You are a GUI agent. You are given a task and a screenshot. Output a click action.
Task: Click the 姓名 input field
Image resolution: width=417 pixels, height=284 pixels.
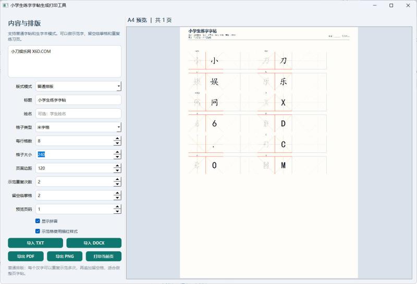pos(79,113)
